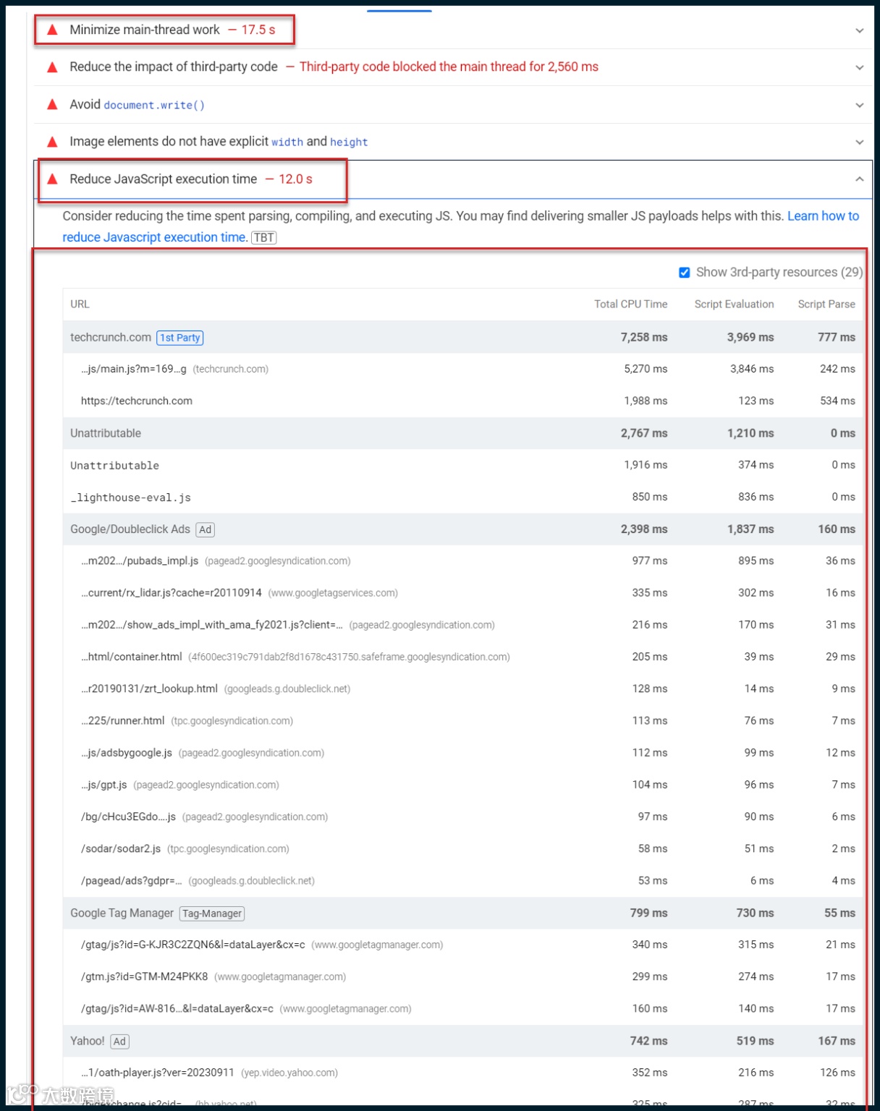This screenshot has width=880, height=1111.
Task: Select the Google Tag Manager group row
Action: pos(462,913)
